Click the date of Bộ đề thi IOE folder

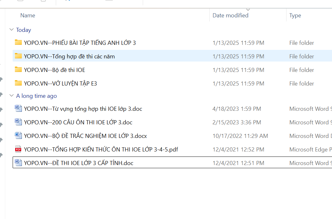(238, 70)
